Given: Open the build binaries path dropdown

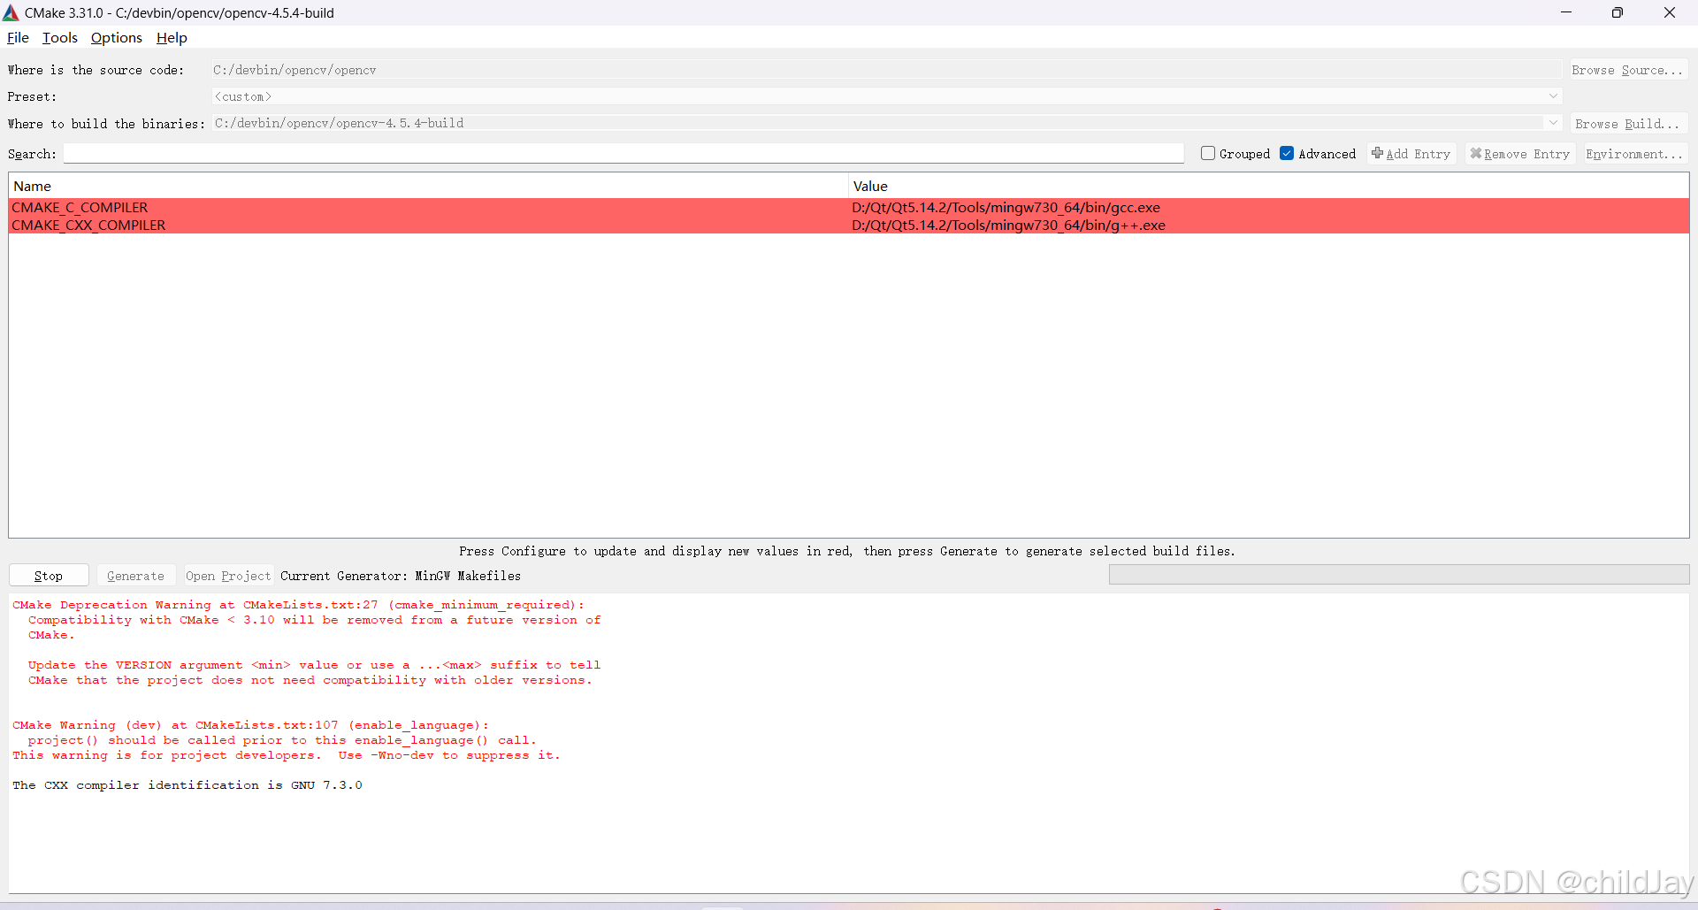Looking at the screenshot, I should pyautogui.click(x=1553, y=123).
